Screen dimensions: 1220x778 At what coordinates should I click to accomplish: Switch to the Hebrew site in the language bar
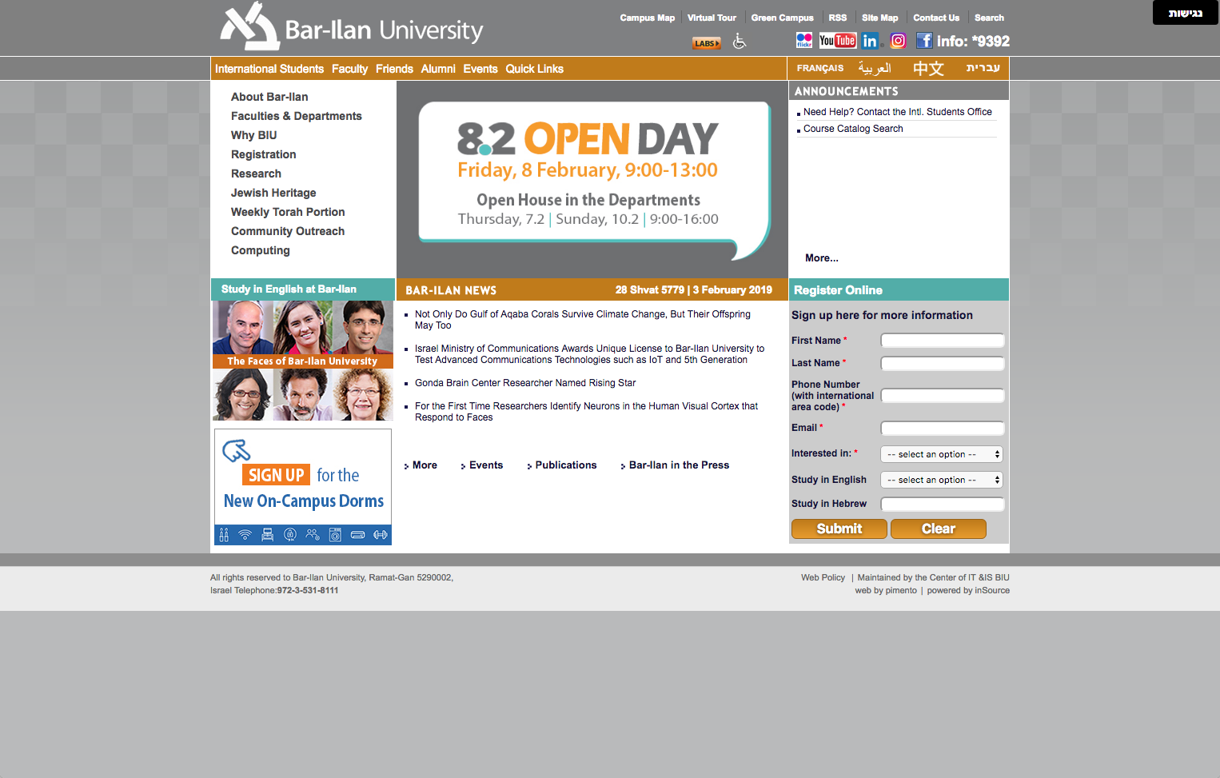click(x=983, y=68)
